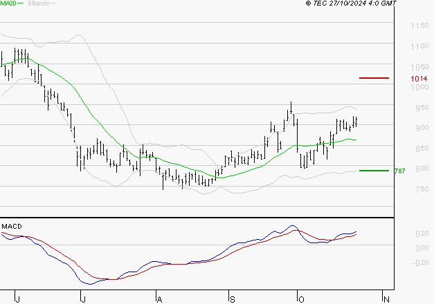This screenshot has width=434, height=304.
Task: Click the 750 price axis label
Action: tap(422, 189)
